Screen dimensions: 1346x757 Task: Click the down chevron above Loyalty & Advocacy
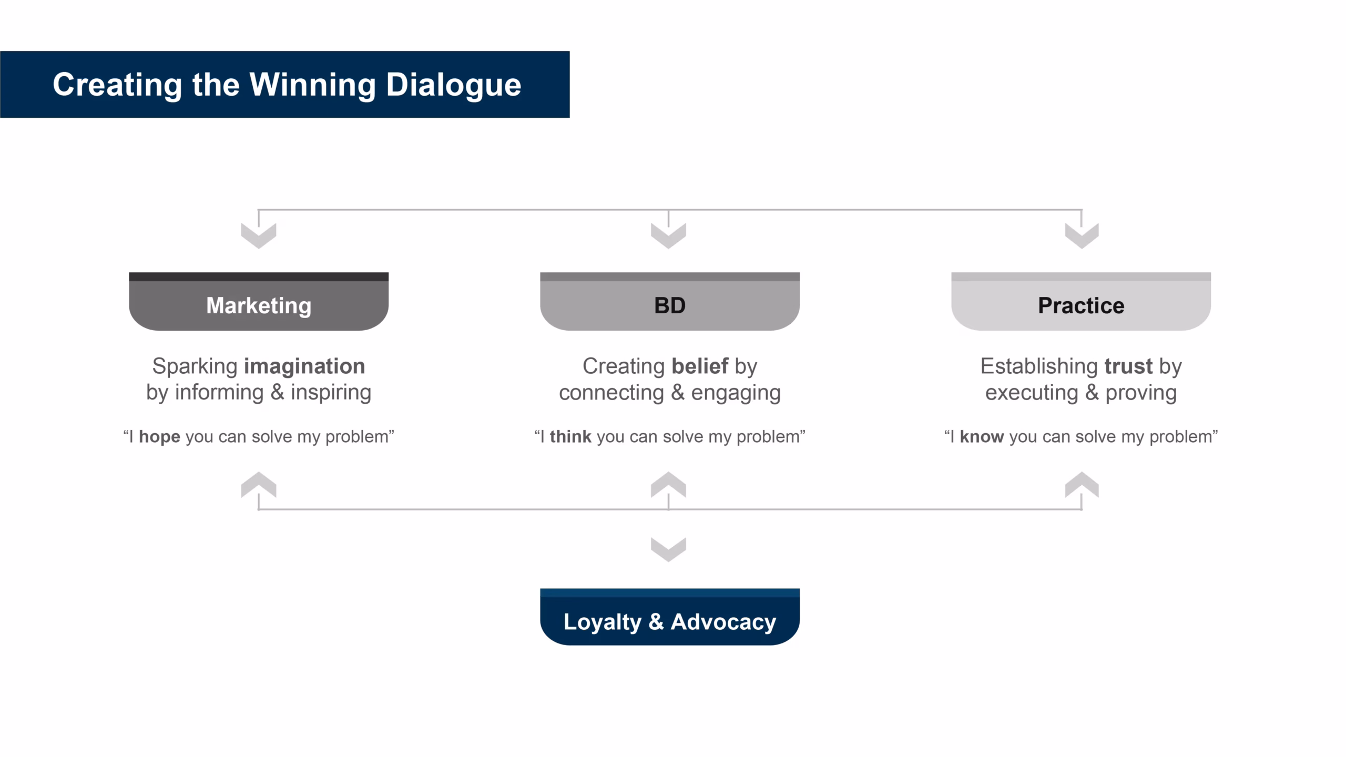668,549
